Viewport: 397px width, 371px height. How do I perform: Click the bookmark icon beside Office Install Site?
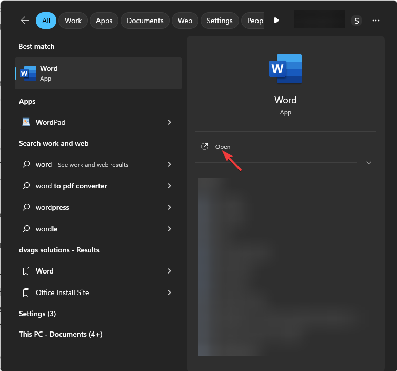(26, 292)
